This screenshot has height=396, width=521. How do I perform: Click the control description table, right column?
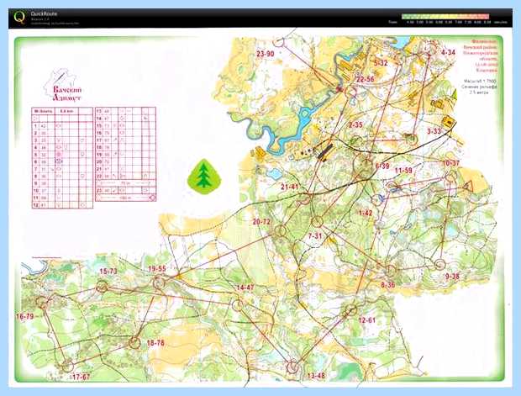tap(125, 154)
